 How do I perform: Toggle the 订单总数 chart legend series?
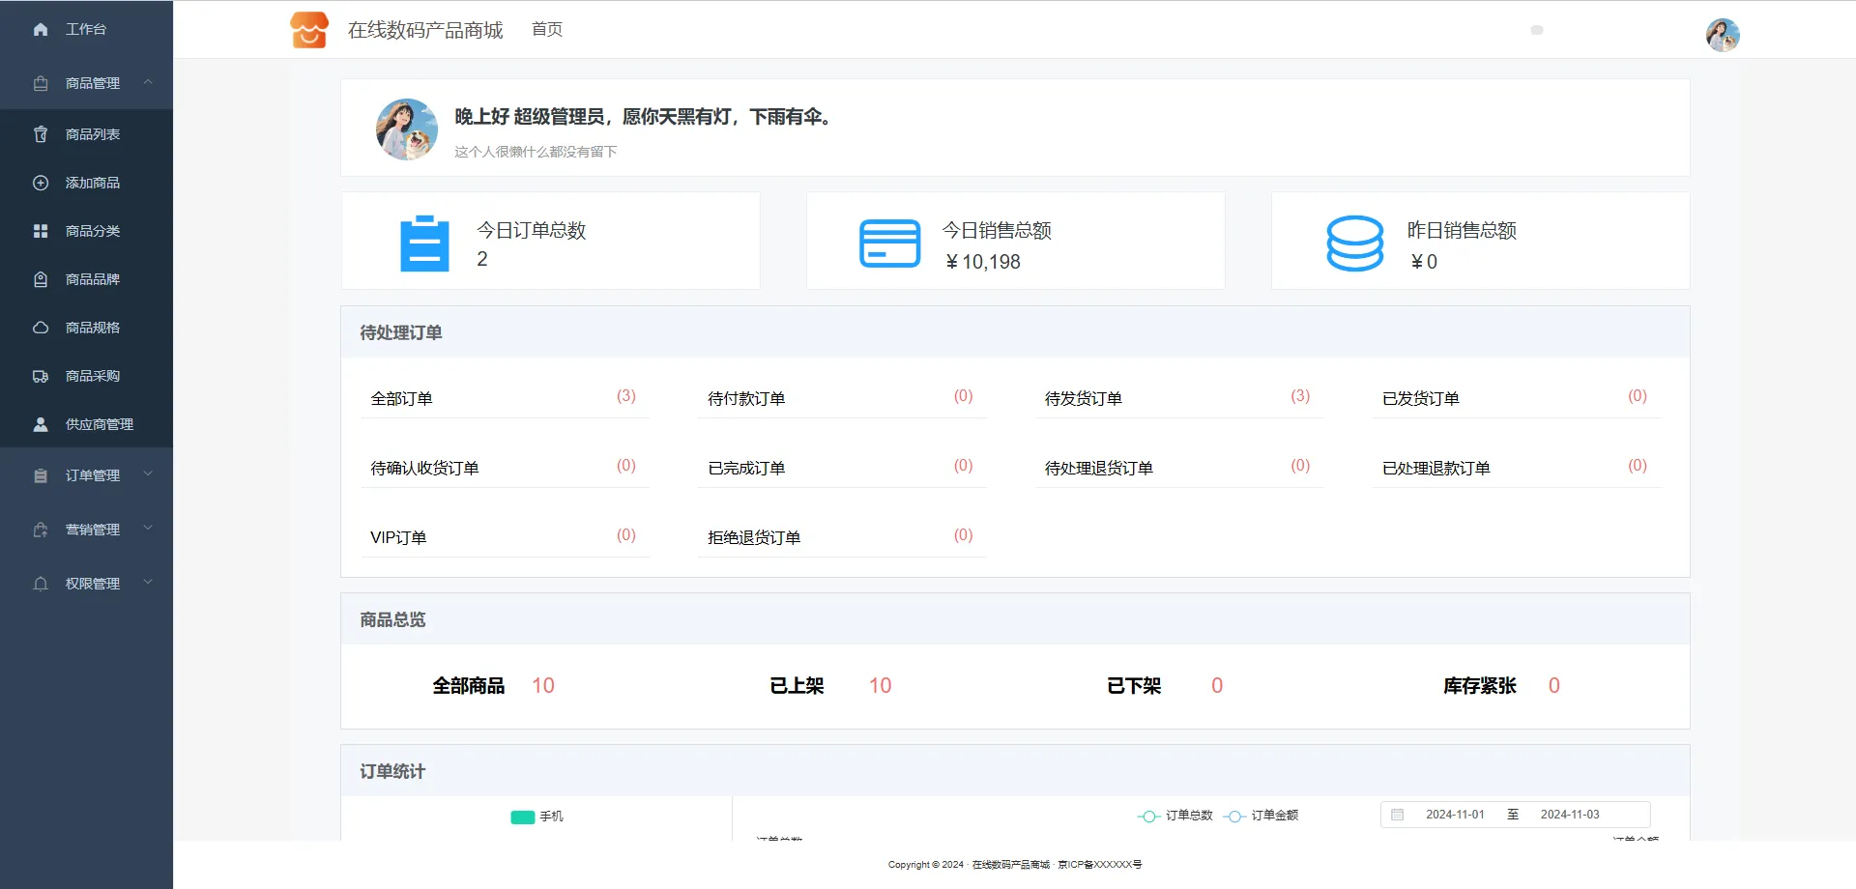tap(1175, 816)
